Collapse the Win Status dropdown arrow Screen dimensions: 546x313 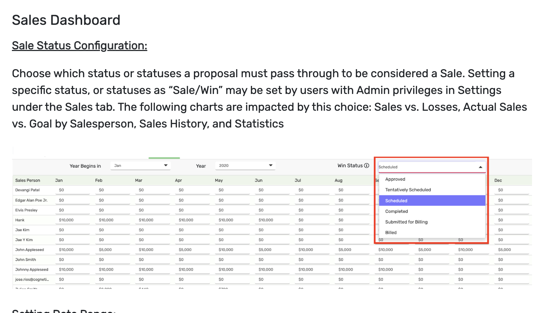coord(480,167)
